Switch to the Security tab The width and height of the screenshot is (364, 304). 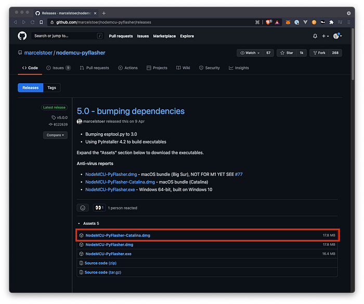[x=210, y=68]
